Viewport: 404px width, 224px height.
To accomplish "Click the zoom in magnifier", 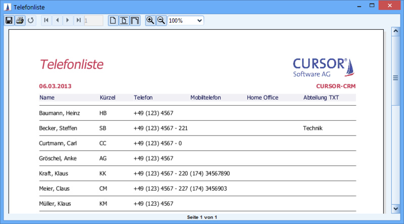I will pos(150,21).
